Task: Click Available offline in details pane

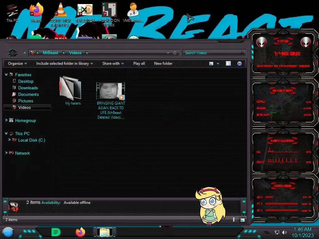Action: [x=77, y=203]
